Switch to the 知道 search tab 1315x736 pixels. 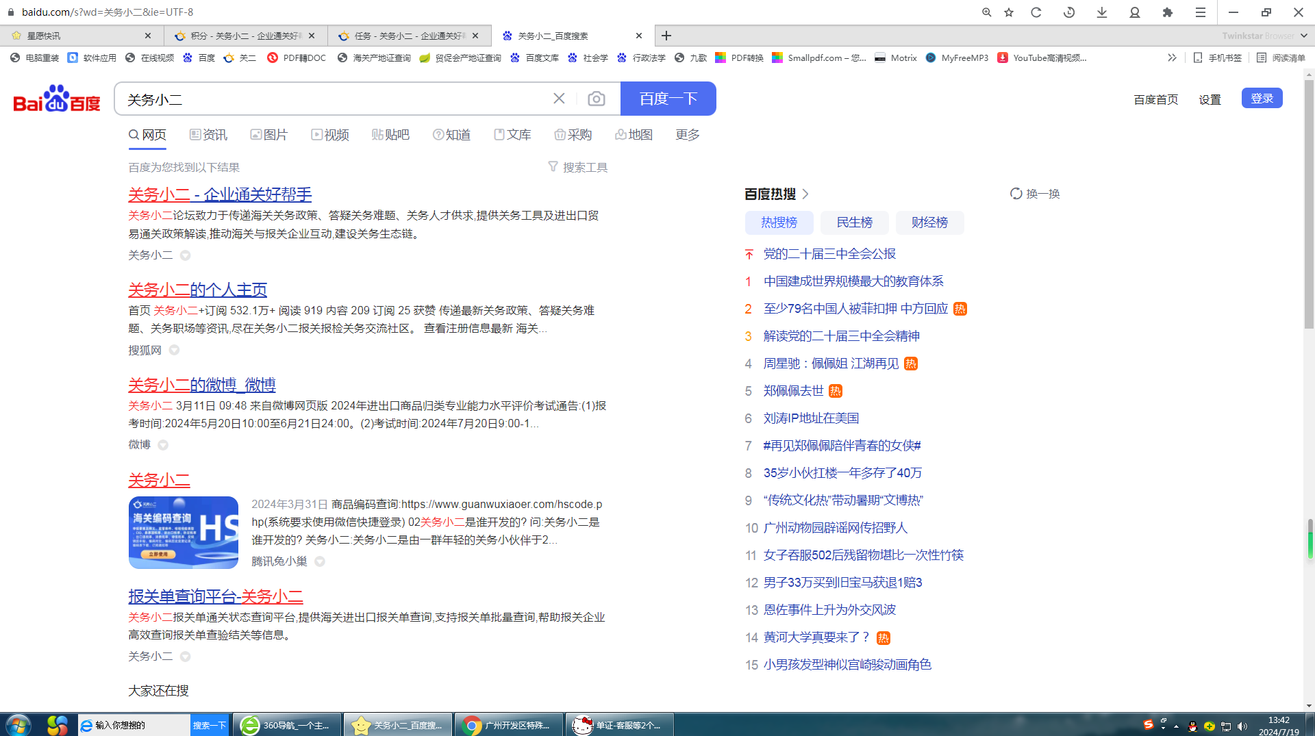coord(451,135)
